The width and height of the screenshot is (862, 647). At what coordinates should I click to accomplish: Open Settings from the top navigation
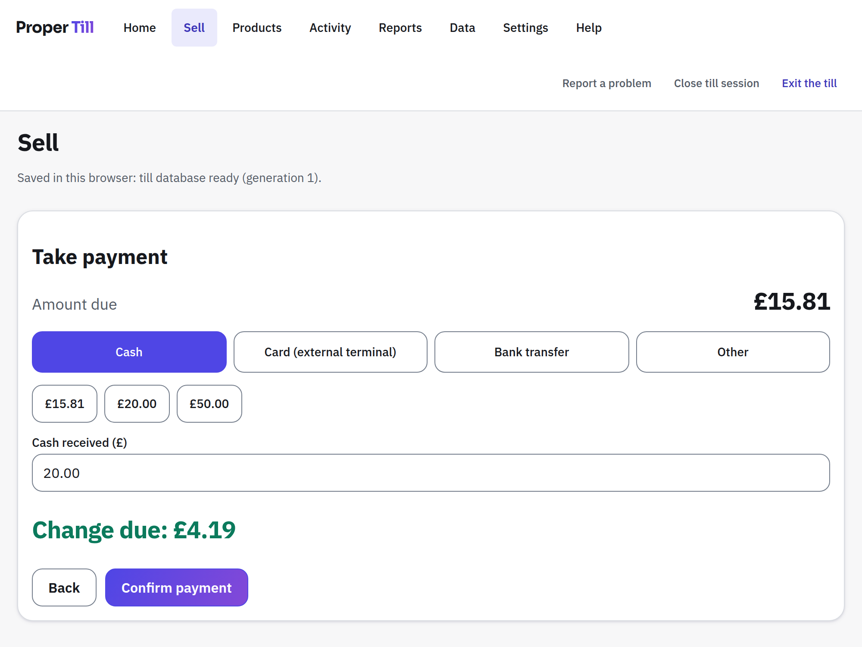[x=525, y=28]
